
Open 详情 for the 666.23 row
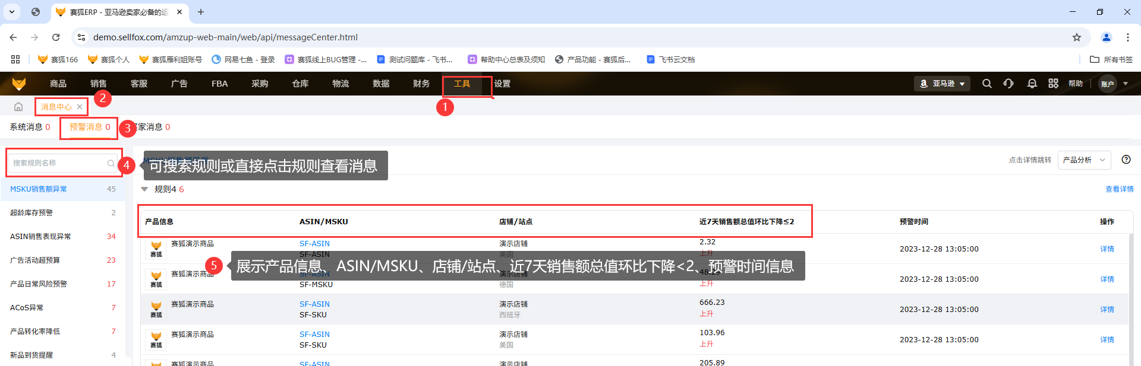coord(1107,310)
